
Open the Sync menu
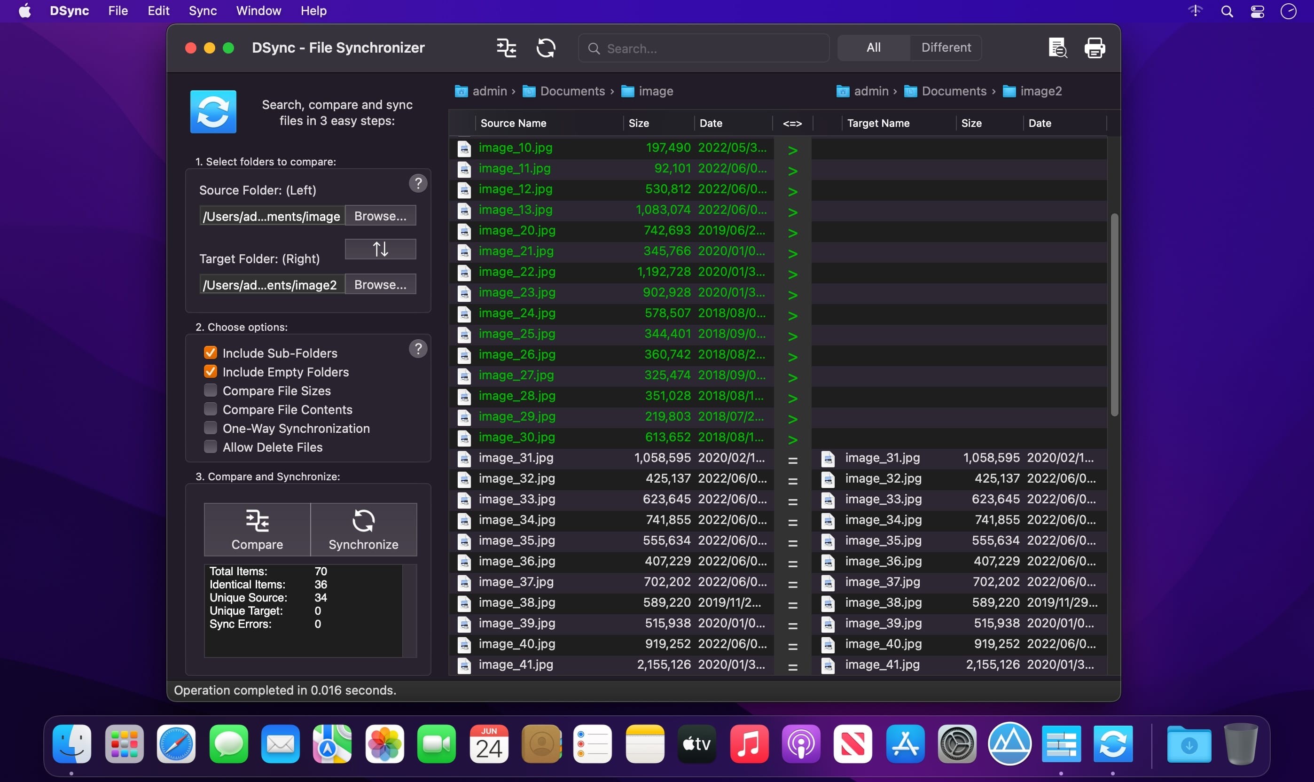coord(203,10)
